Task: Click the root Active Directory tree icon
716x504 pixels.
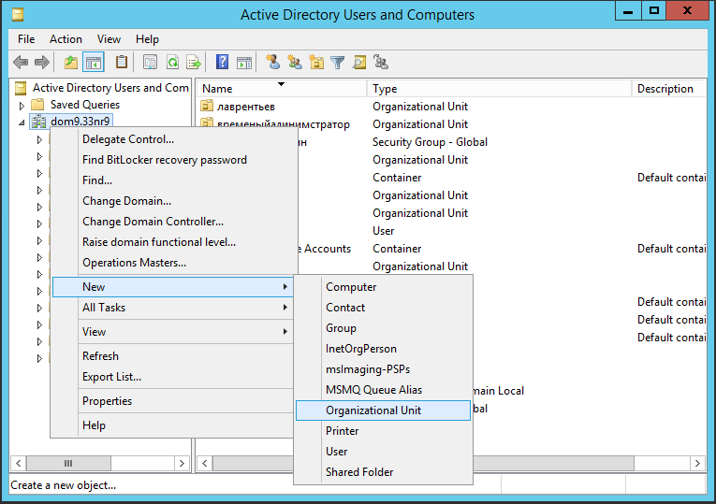Action: (x=21, y=88)
